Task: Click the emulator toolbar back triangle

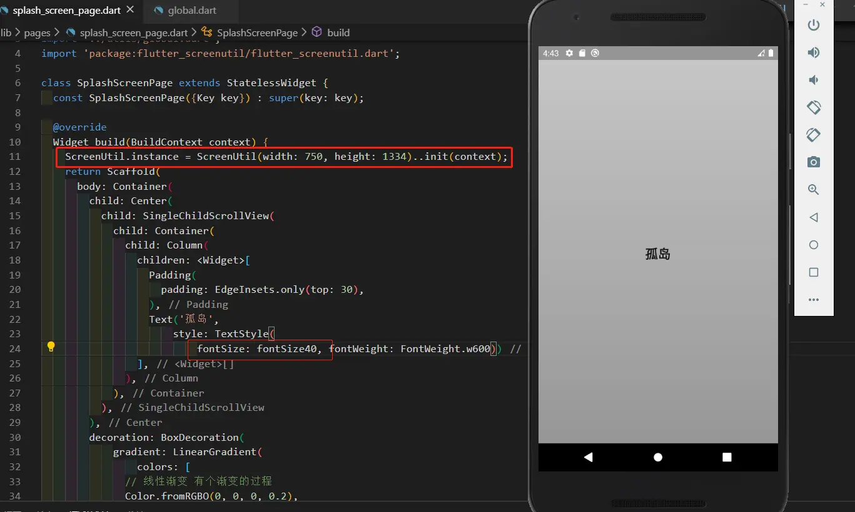Action: click(813, 217)
